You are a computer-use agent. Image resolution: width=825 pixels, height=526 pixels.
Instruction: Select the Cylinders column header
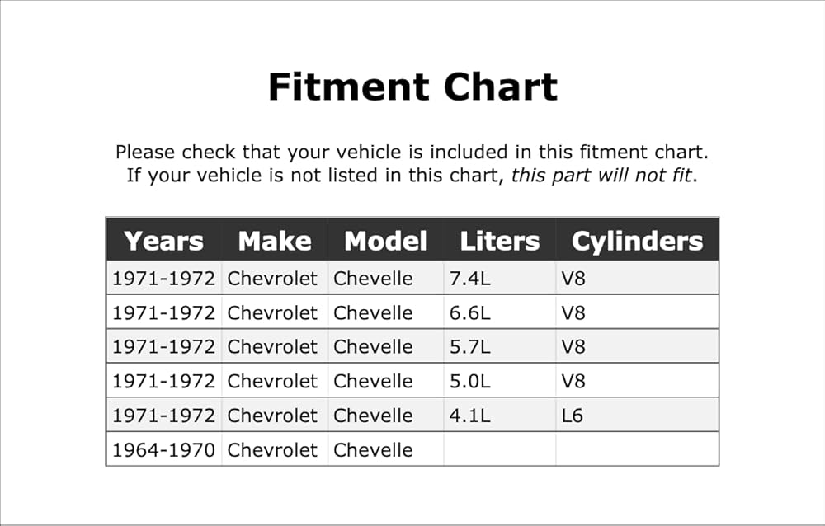click(637, 241)
